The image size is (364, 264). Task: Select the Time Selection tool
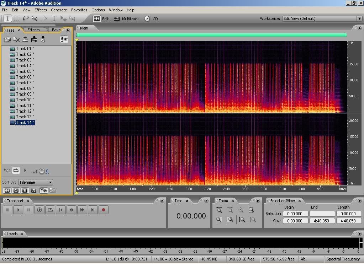click(x=8, y=18)
